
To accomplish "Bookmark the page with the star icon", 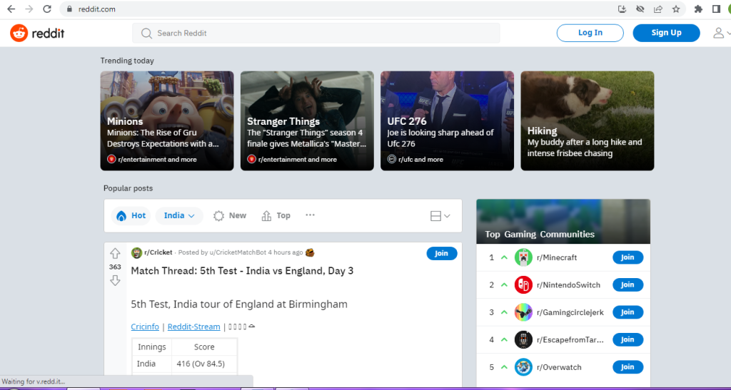I will 676,9.
